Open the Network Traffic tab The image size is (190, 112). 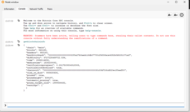pyautogui.click(x=36, y=9)
